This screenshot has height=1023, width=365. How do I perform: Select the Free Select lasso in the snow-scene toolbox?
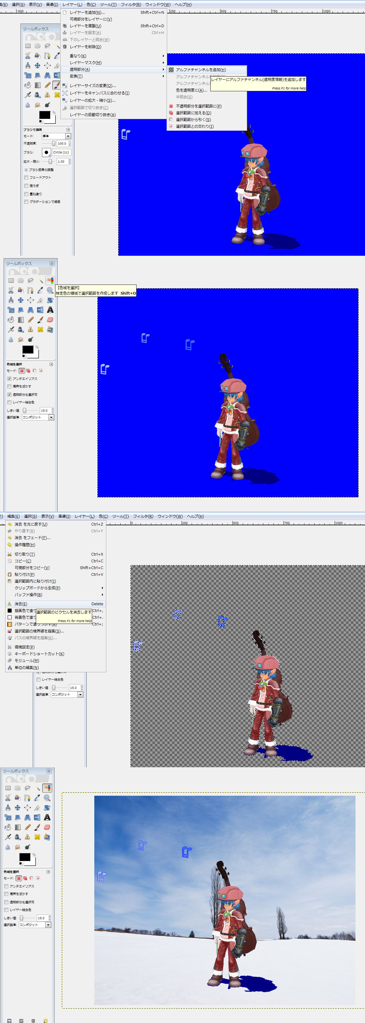point(27,788)
